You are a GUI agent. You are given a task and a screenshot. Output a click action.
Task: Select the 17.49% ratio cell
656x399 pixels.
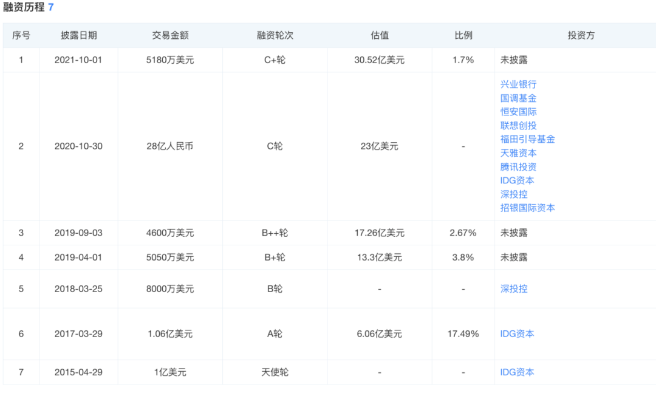(463, 334)
